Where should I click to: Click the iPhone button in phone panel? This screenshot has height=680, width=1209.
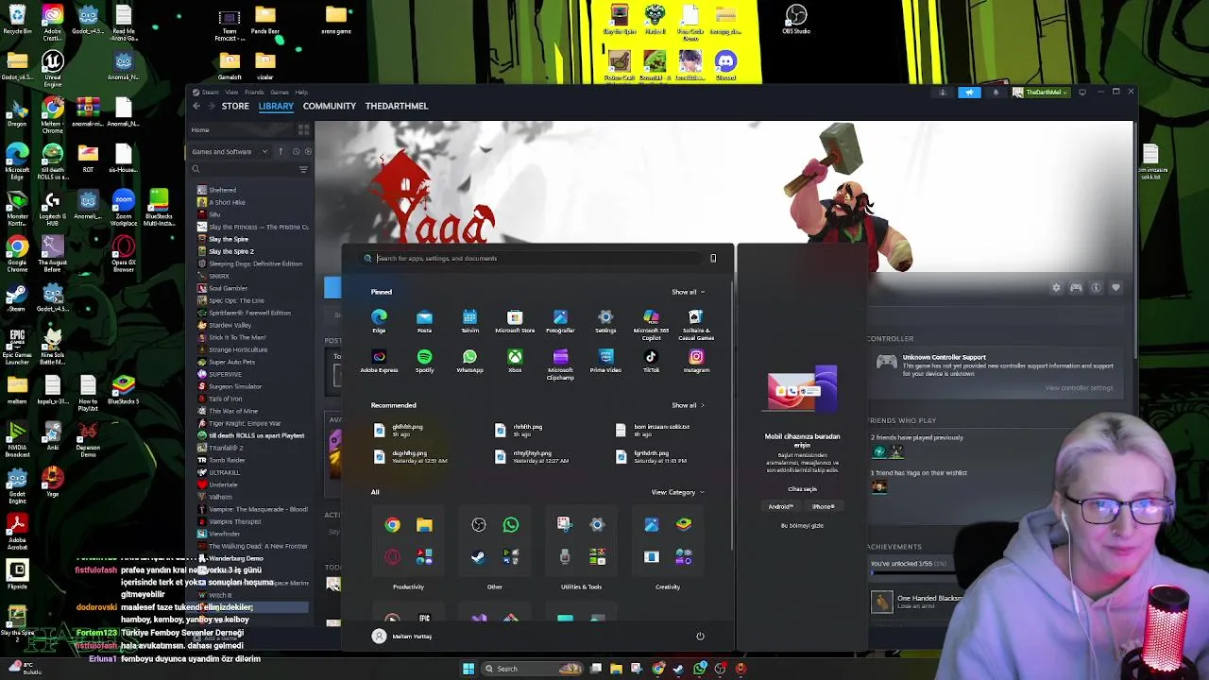pyautogui.click(x=823, y=506)
